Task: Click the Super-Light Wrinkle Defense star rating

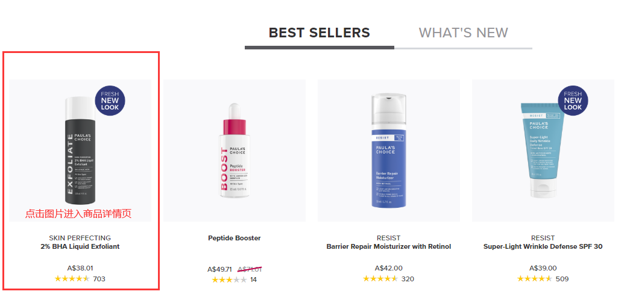Action: pyautogui.click(x=534, y=279)
